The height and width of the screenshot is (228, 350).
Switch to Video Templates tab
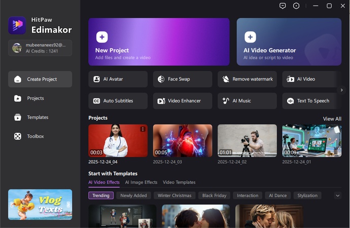point(179,182)
